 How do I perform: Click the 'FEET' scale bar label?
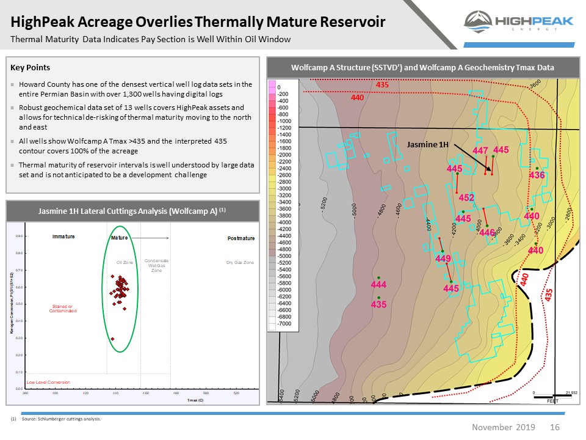(553, 401)
